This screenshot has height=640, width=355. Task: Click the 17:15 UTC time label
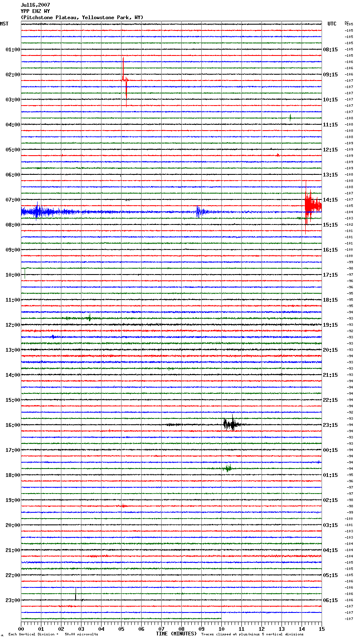[330, 275]
